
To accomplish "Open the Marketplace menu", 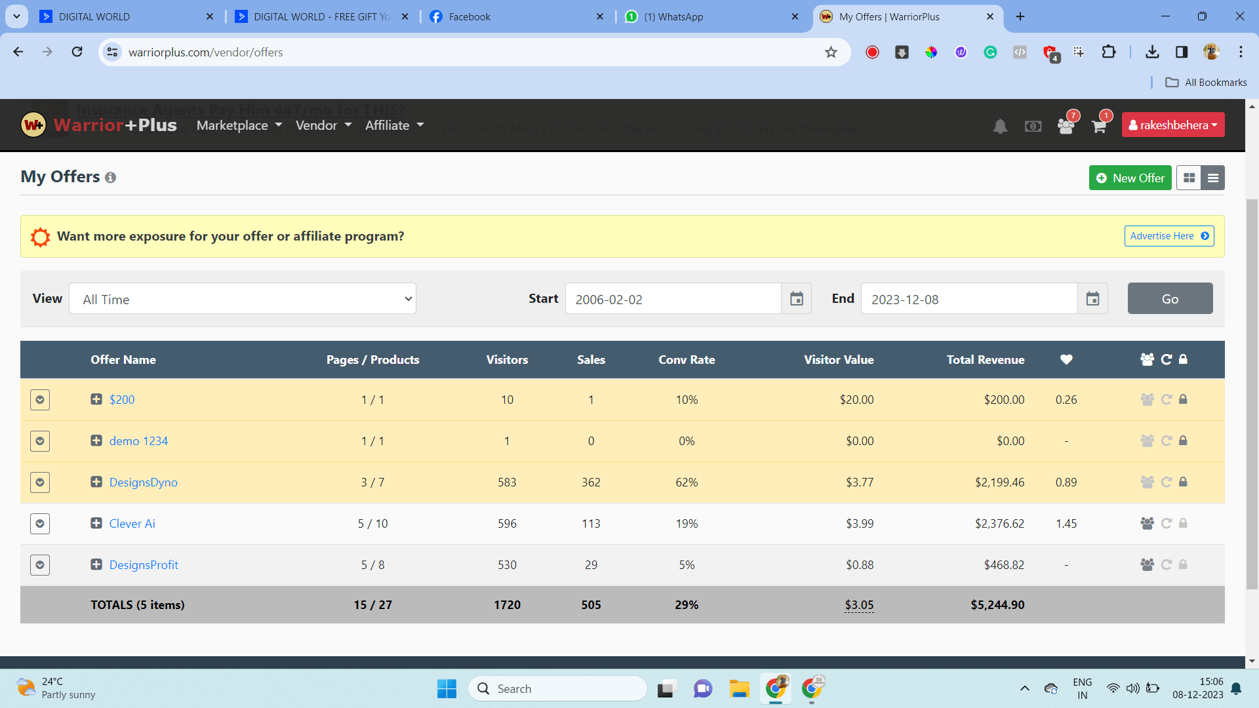I will click(239, 125).
